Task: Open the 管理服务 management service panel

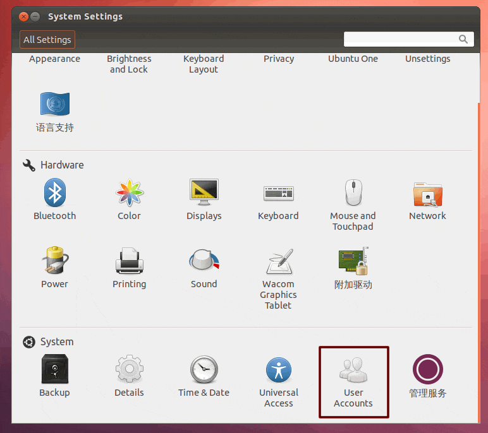Action: click(427, 370)
